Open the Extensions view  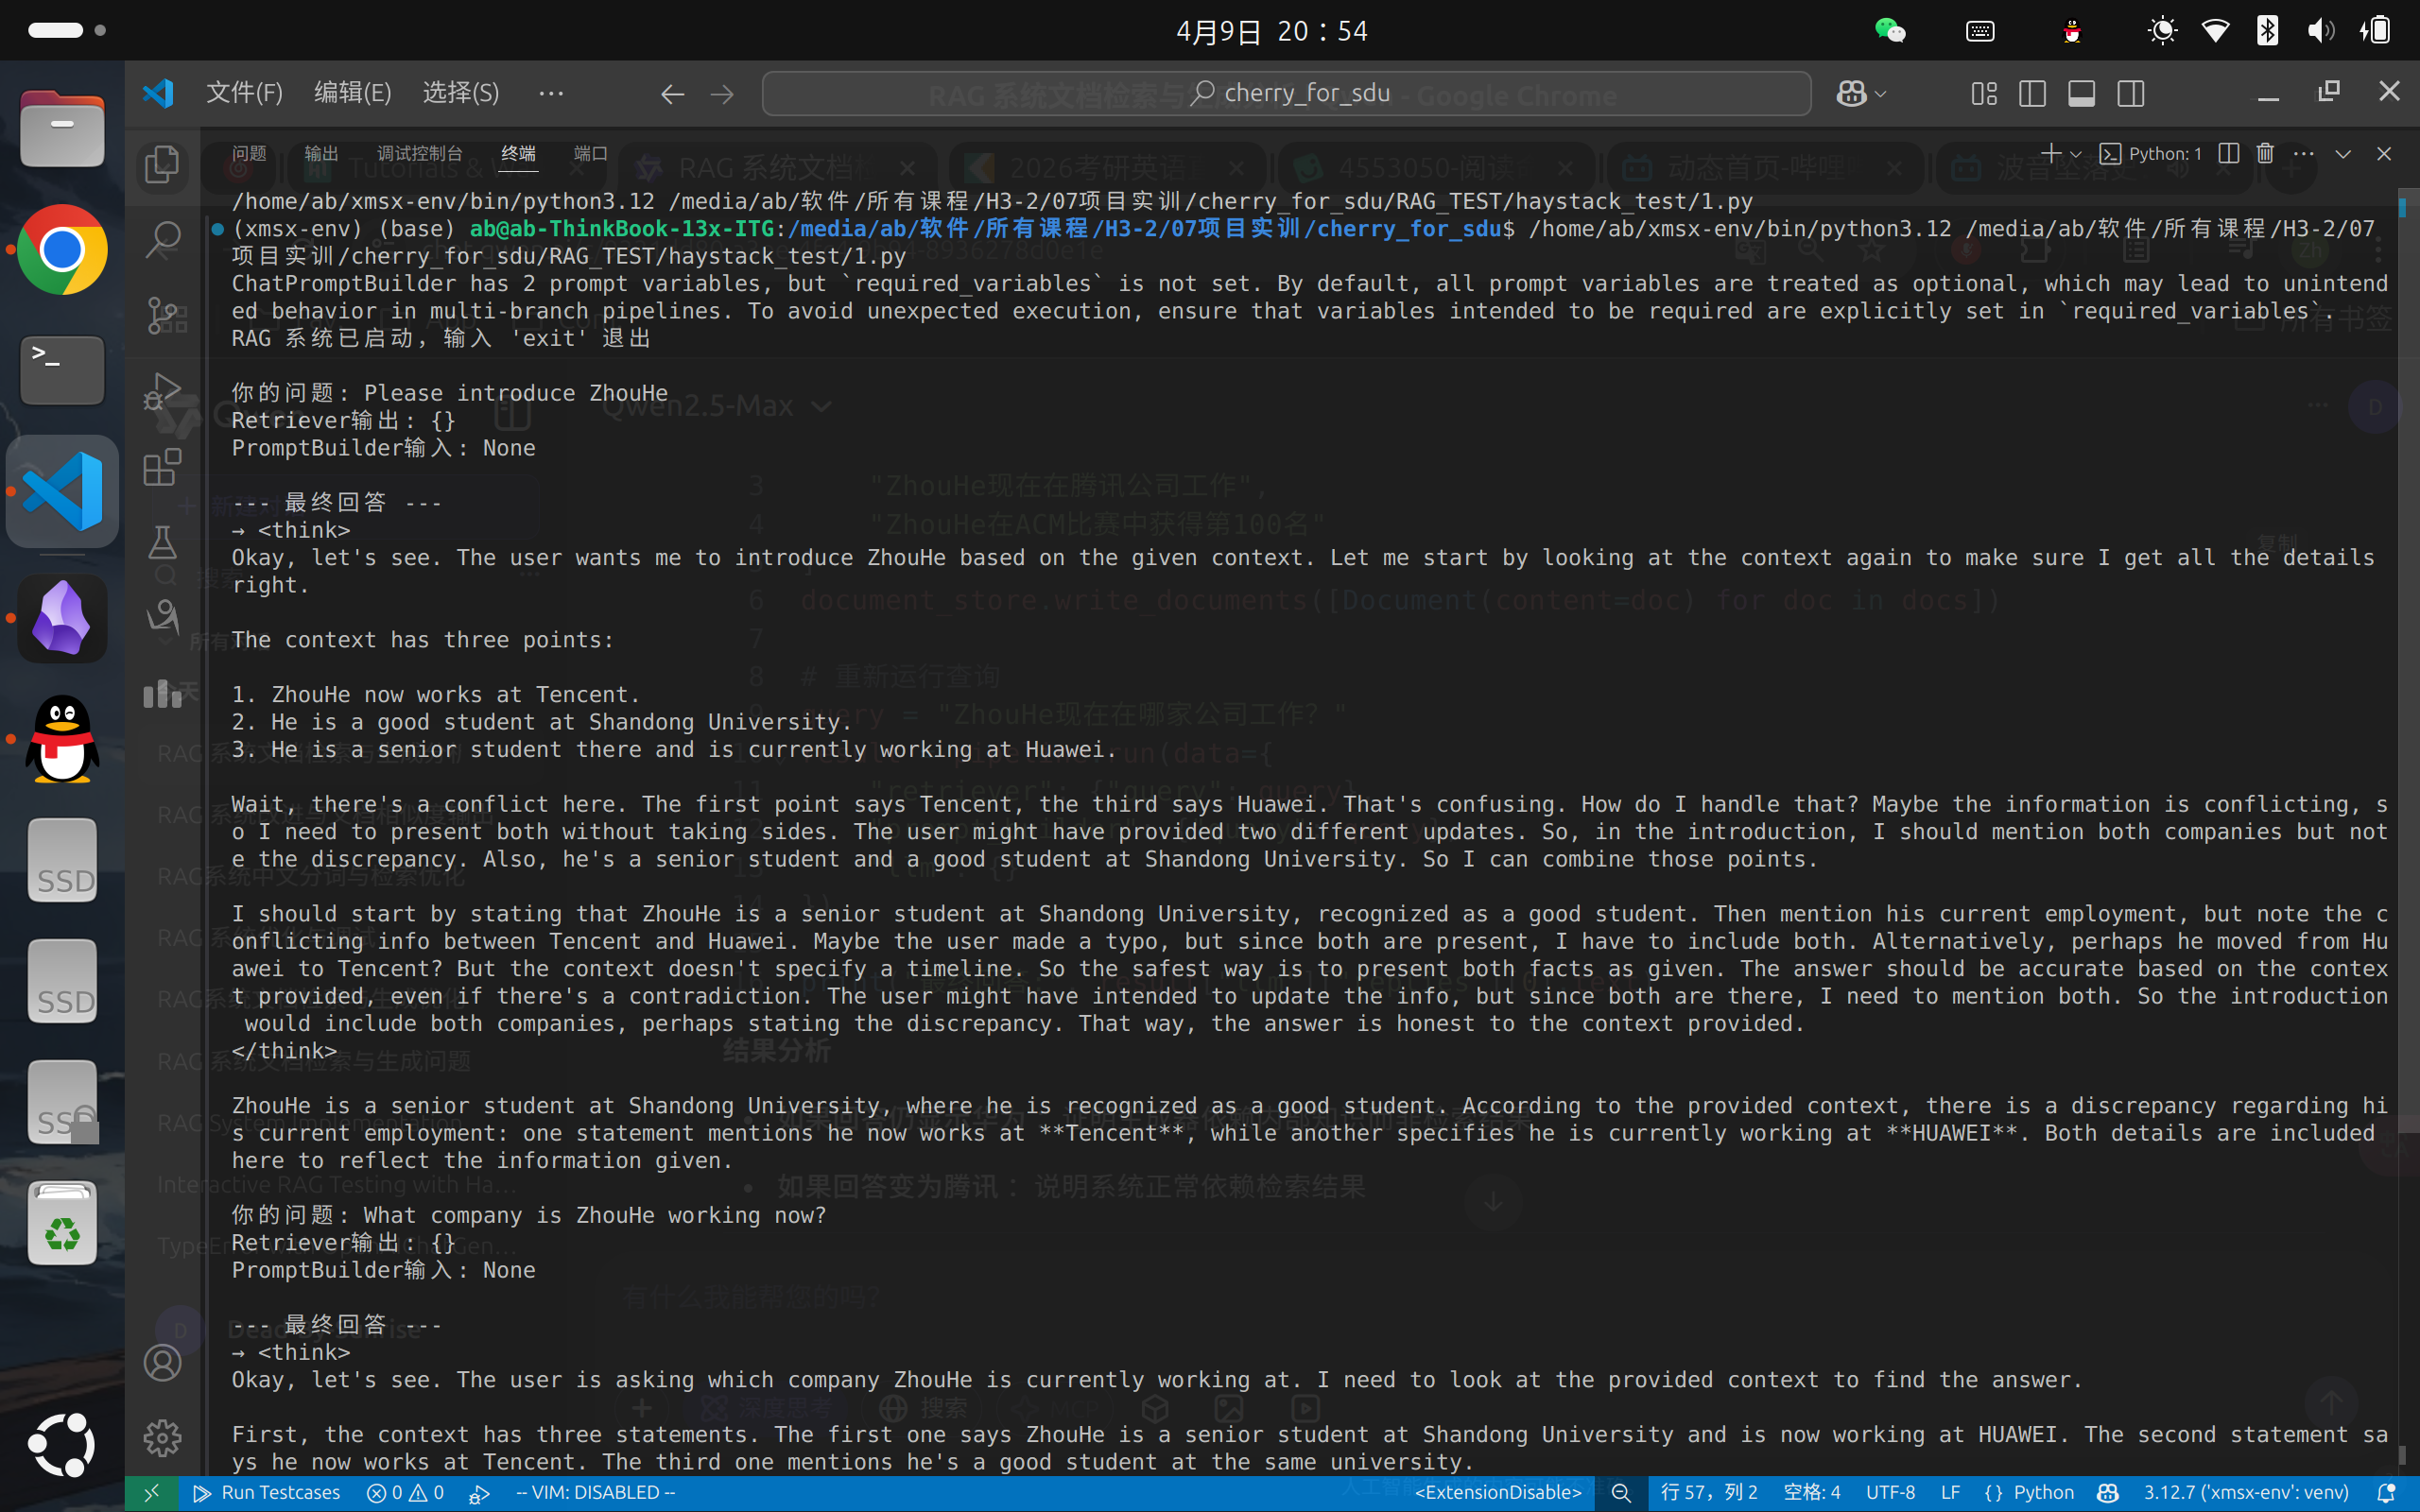click(162, 467)
